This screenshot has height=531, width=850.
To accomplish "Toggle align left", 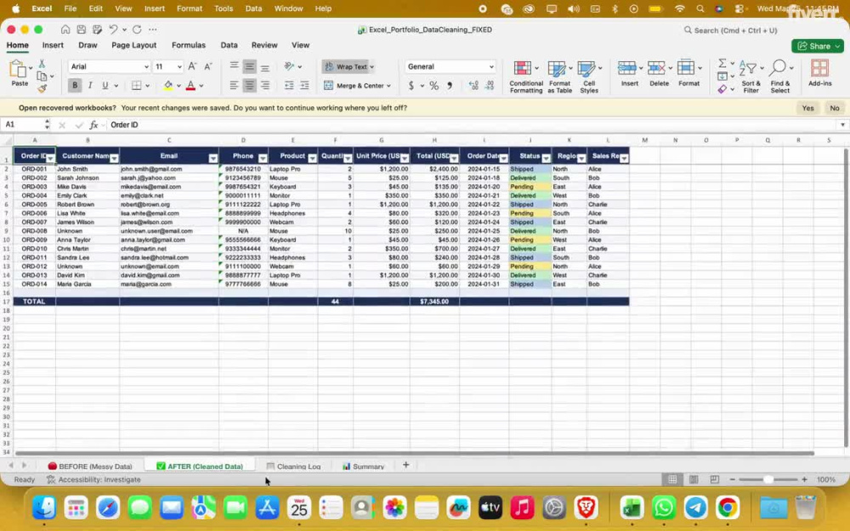I will [234, 86].
